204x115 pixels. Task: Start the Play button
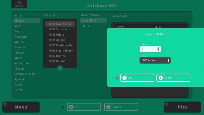pyautogui.click(x=182, y=107)
